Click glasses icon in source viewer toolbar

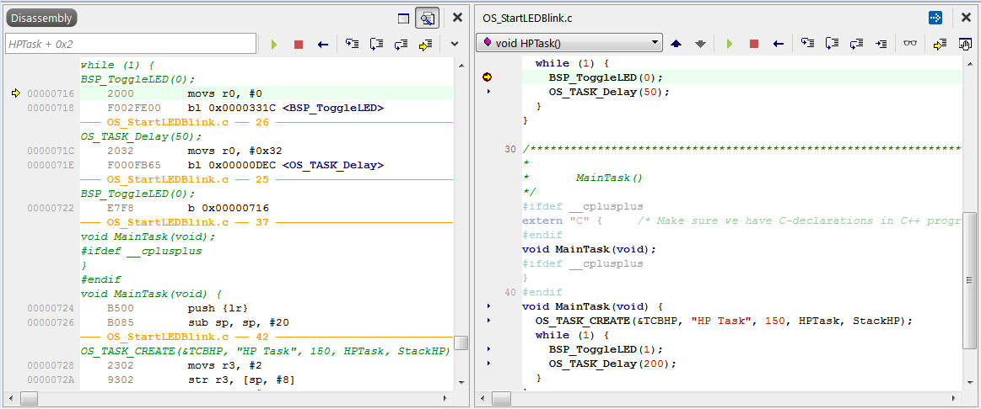[909, 43]
